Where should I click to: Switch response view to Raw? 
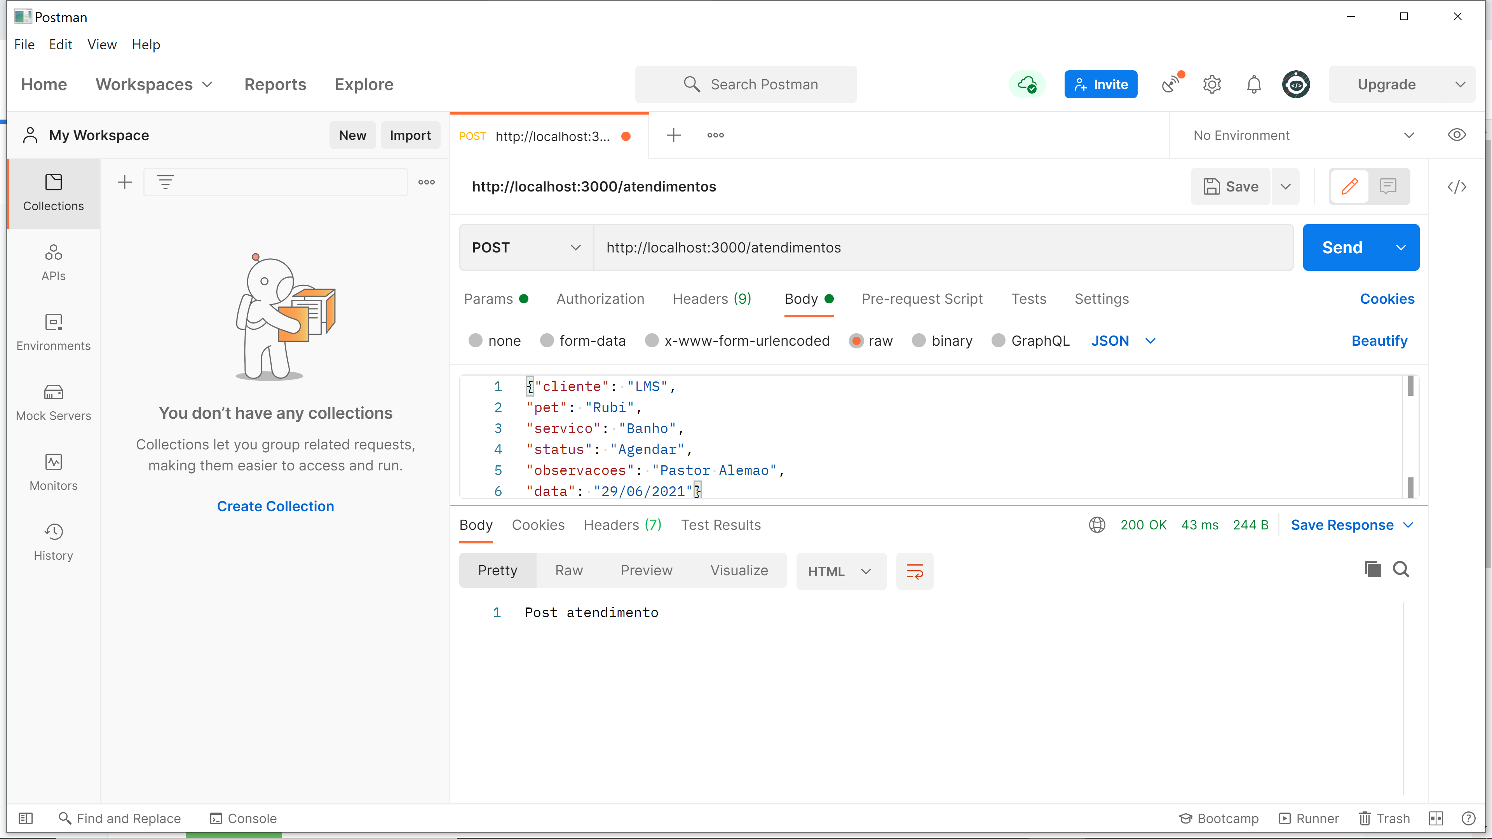(x=569, y=571)
